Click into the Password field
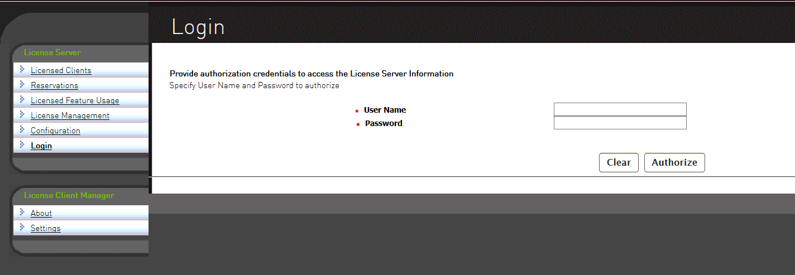 pyautogui.click(x=620, y=123)
